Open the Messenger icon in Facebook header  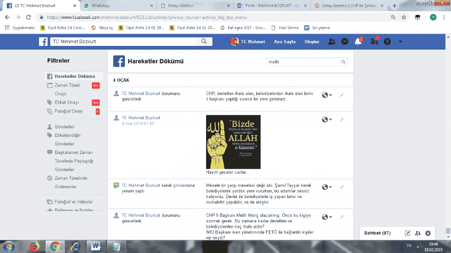(x=344, y=41)
